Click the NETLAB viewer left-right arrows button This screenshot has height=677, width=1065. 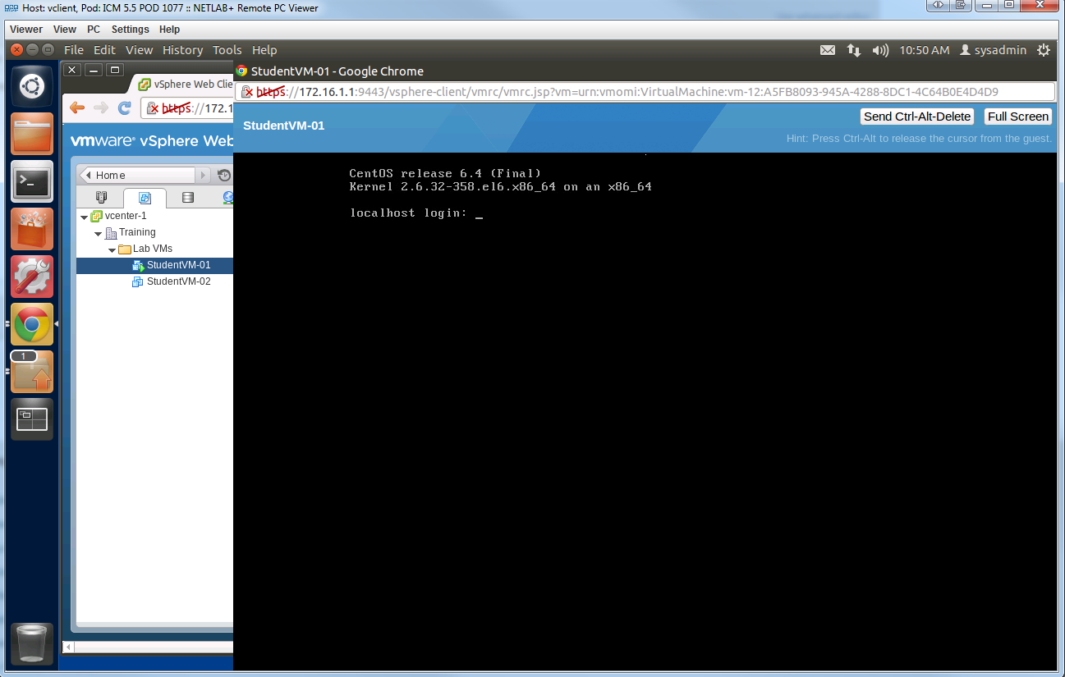(x=937, y=7)
